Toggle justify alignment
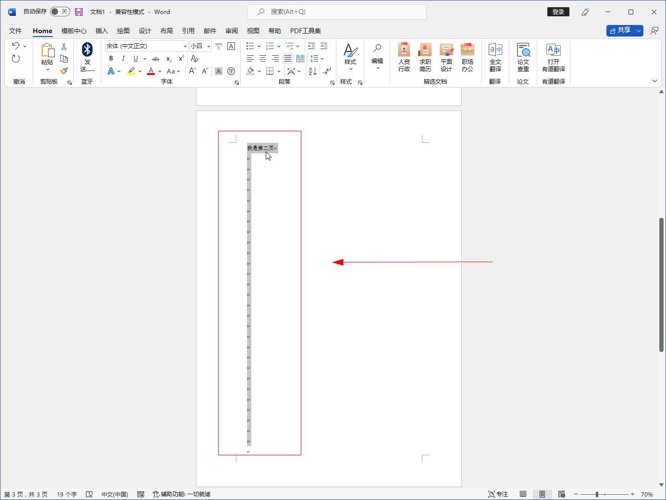This screenshot has width=666, height=500. 288,59
